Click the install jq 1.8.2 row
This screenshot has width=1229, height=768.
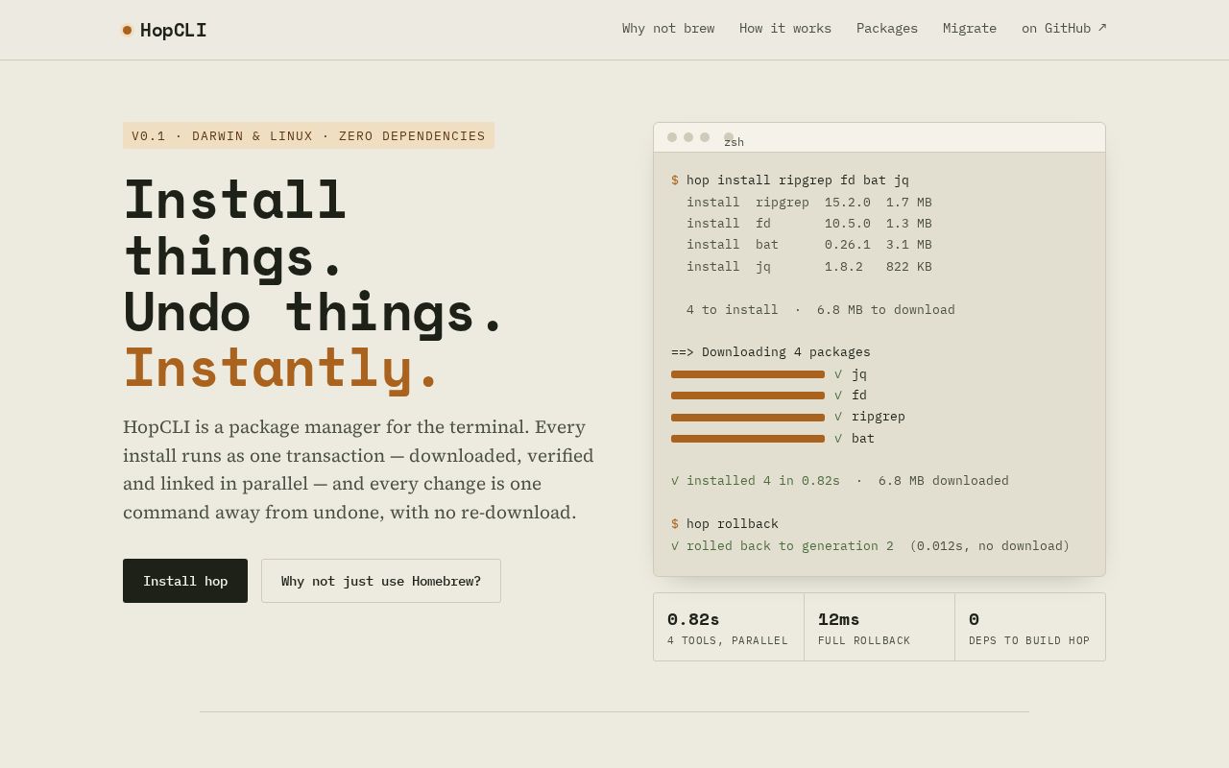tap(809, 267)
